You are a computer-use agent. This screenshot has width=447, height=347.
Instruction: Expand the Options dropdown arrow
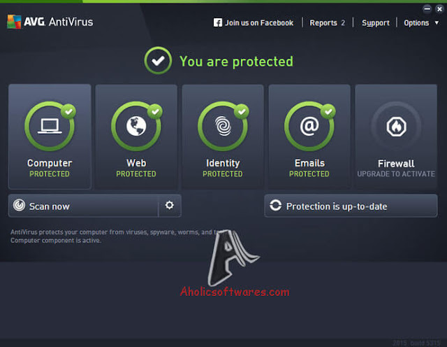pyautogui.click(x=437, y=22)
